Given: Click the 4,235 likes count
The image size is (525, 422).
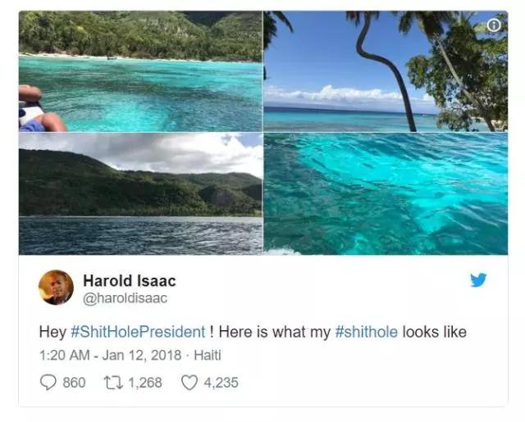Looking at the screenshot, I should click(x=221, y=383).
